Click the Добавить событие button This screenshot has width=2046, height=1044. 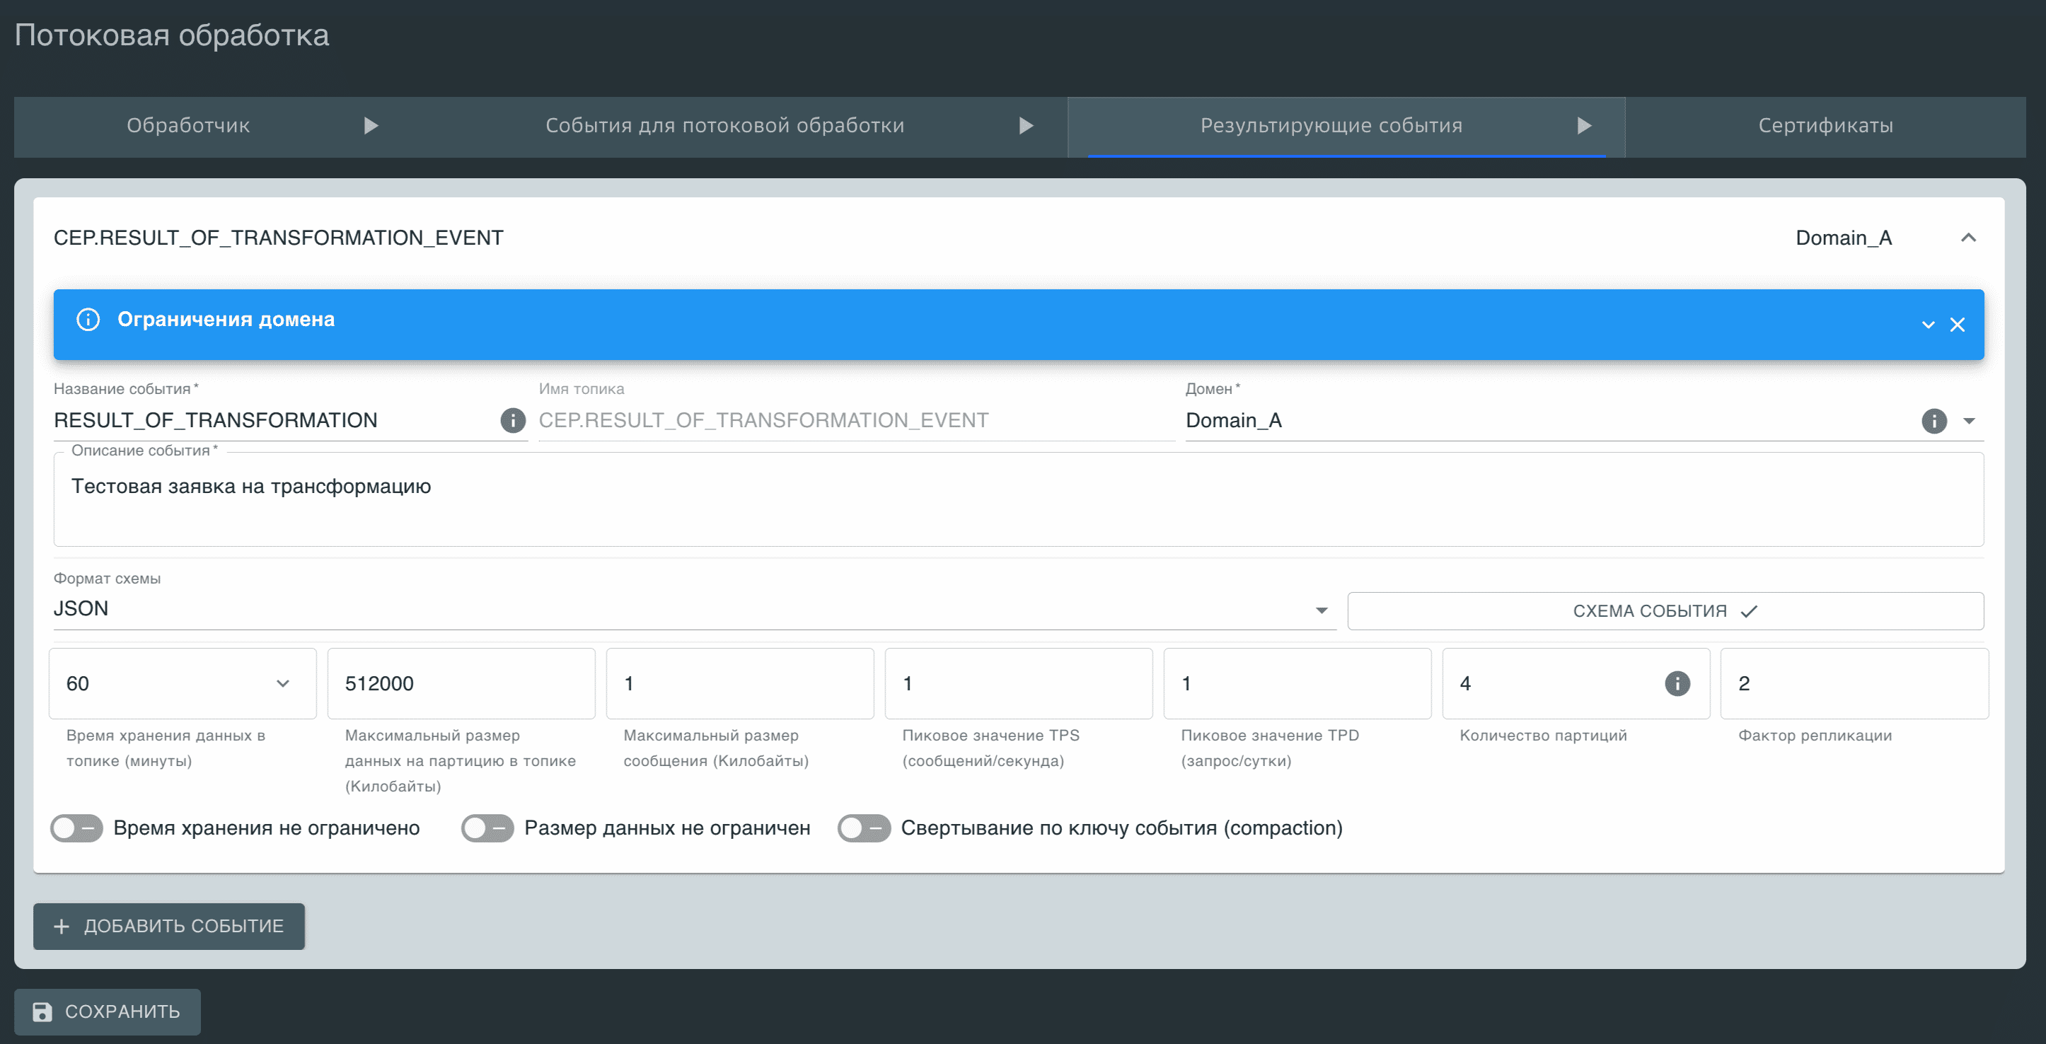[x=169, y=926]
